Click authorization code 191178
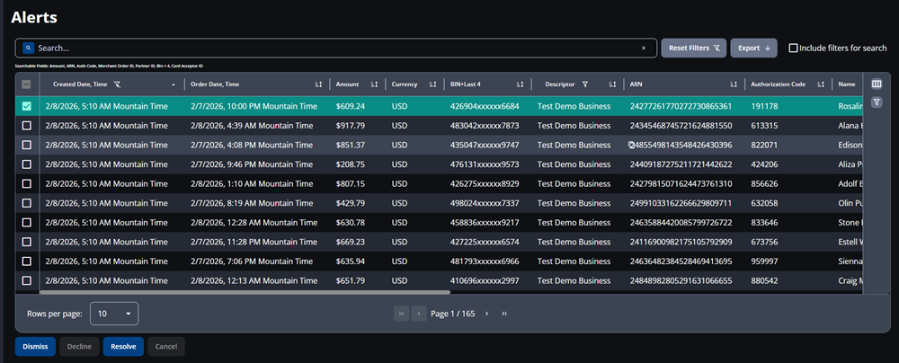 pyautogui.click(x=764, y=106)
